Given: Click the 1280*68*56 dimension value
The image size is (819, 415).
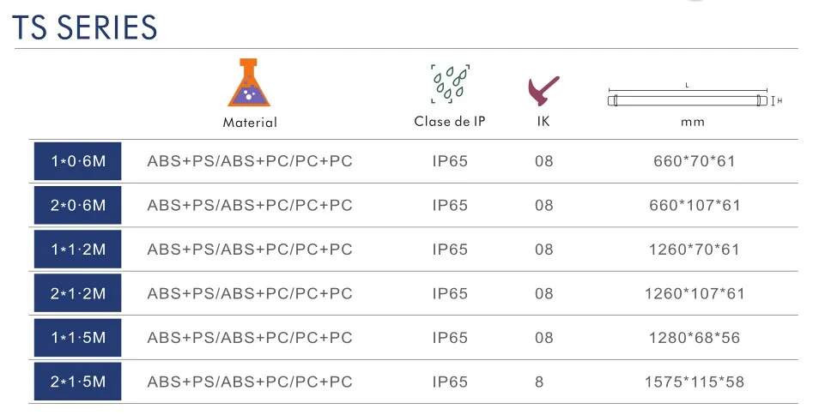Looking at the screenshot, I should (x=695, y=338).
